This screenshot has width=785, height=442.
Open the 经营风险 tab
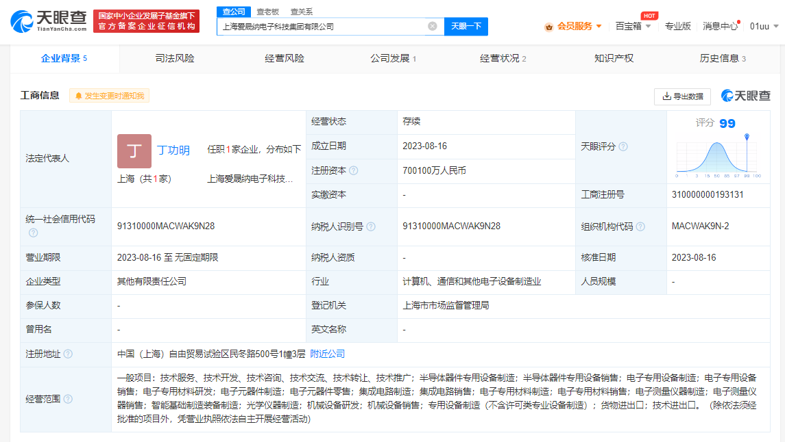point(285,58)
